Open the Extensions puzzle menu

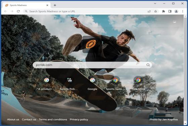(163, 11)
